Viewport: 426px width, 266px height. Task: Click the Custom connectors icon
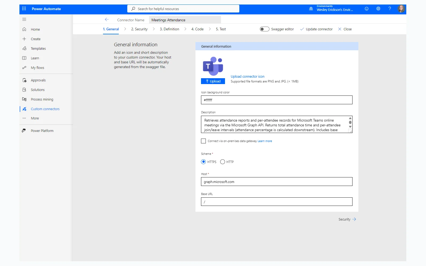coord(24,109)
